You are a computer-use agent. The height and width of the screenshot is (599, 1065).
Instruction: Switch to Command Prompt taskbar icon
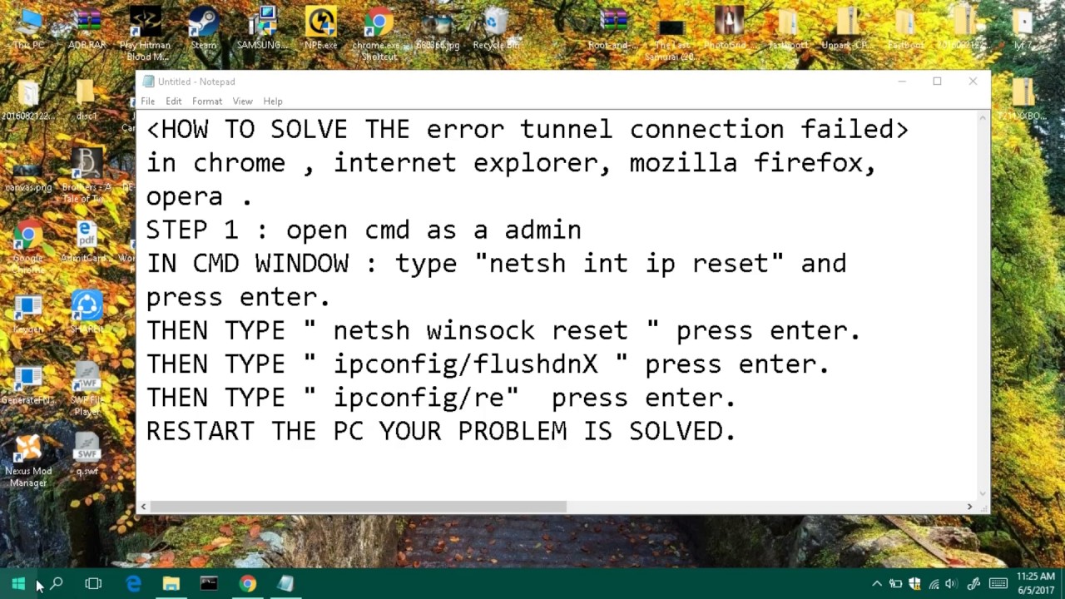click(x=209, y=584)
